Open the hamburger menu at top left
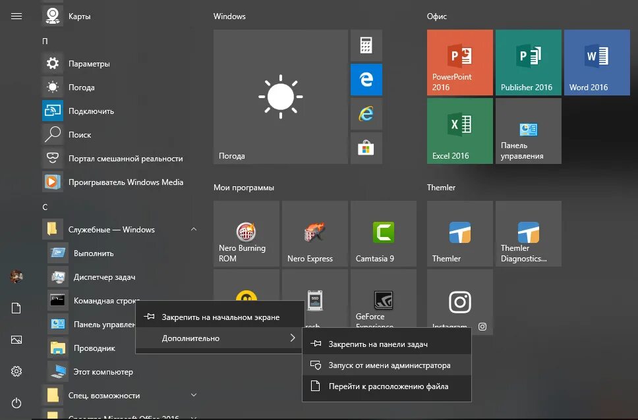The image size is (638, 420). coord(16,16)
